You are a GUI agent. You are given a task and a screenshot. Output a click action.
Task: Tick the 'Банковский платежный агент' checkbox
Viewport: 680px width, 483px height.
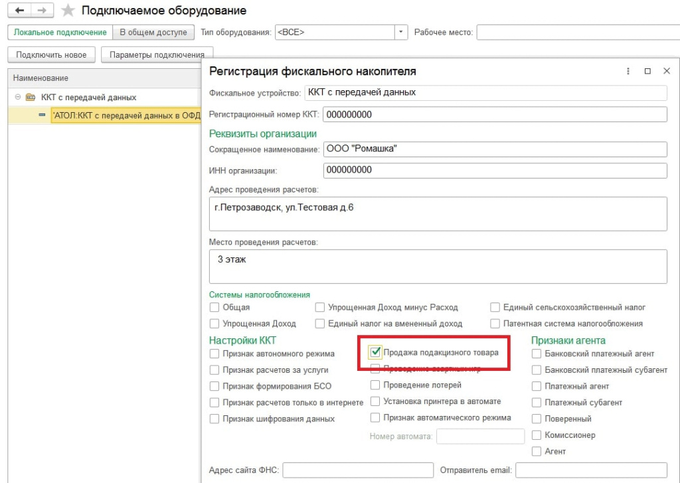click(537, 354)
